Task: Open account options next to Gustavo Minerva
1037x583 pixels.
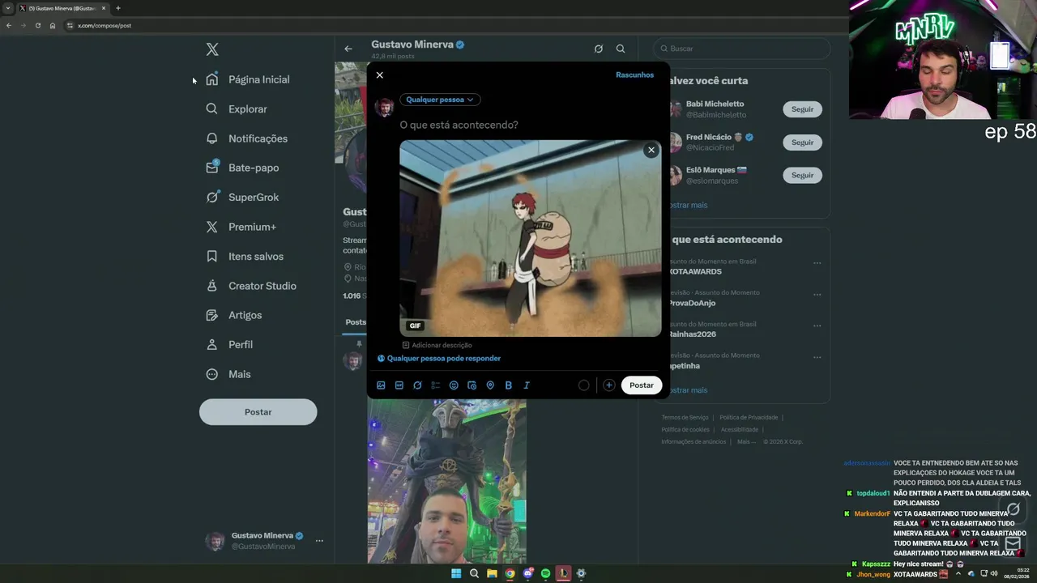Action: click(319, 541)
